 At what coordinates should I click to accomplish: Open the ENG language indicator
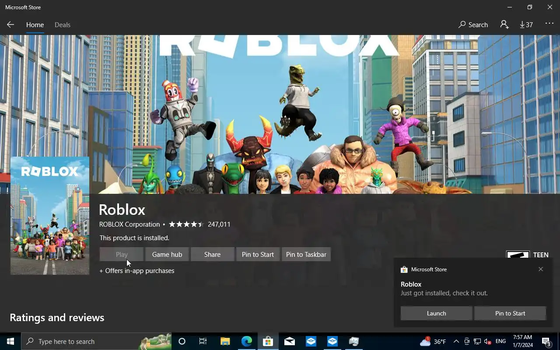pyautogui.click(x=500, y=341)
